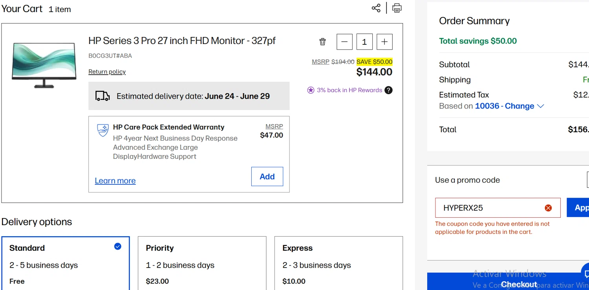Decrease monitor quantity with the minus button
The image size is (589, 290).
(x=344, y=42)
